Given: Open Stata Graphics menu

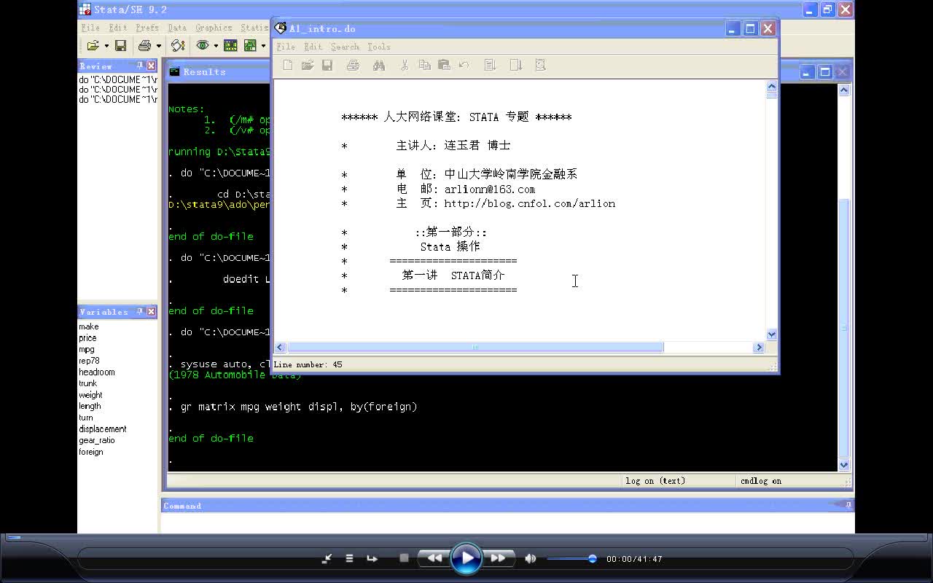Looking at the screenshot, I should [214, 28].
